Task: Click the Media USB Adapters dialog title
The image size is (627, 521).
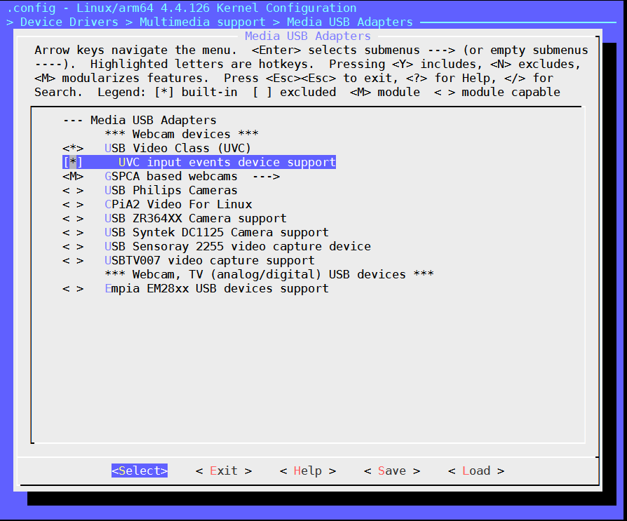Action: click(x=307, y=36)
